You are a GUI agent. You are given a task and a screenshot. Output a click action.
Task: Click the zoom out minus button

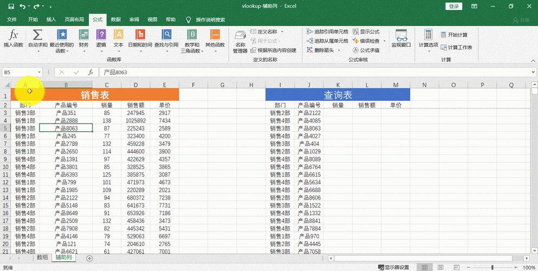468,267
